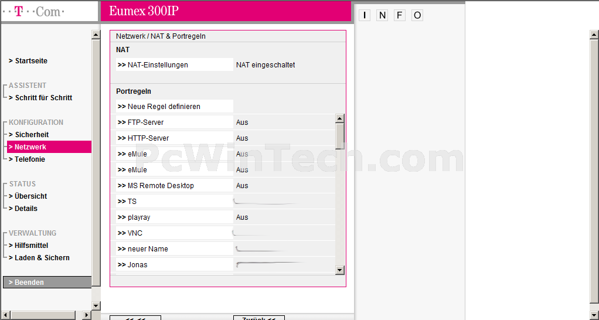Click left navigation scroll-up arrow
Image resolution: width=599 pixels, height=320 pixels.
96,35
